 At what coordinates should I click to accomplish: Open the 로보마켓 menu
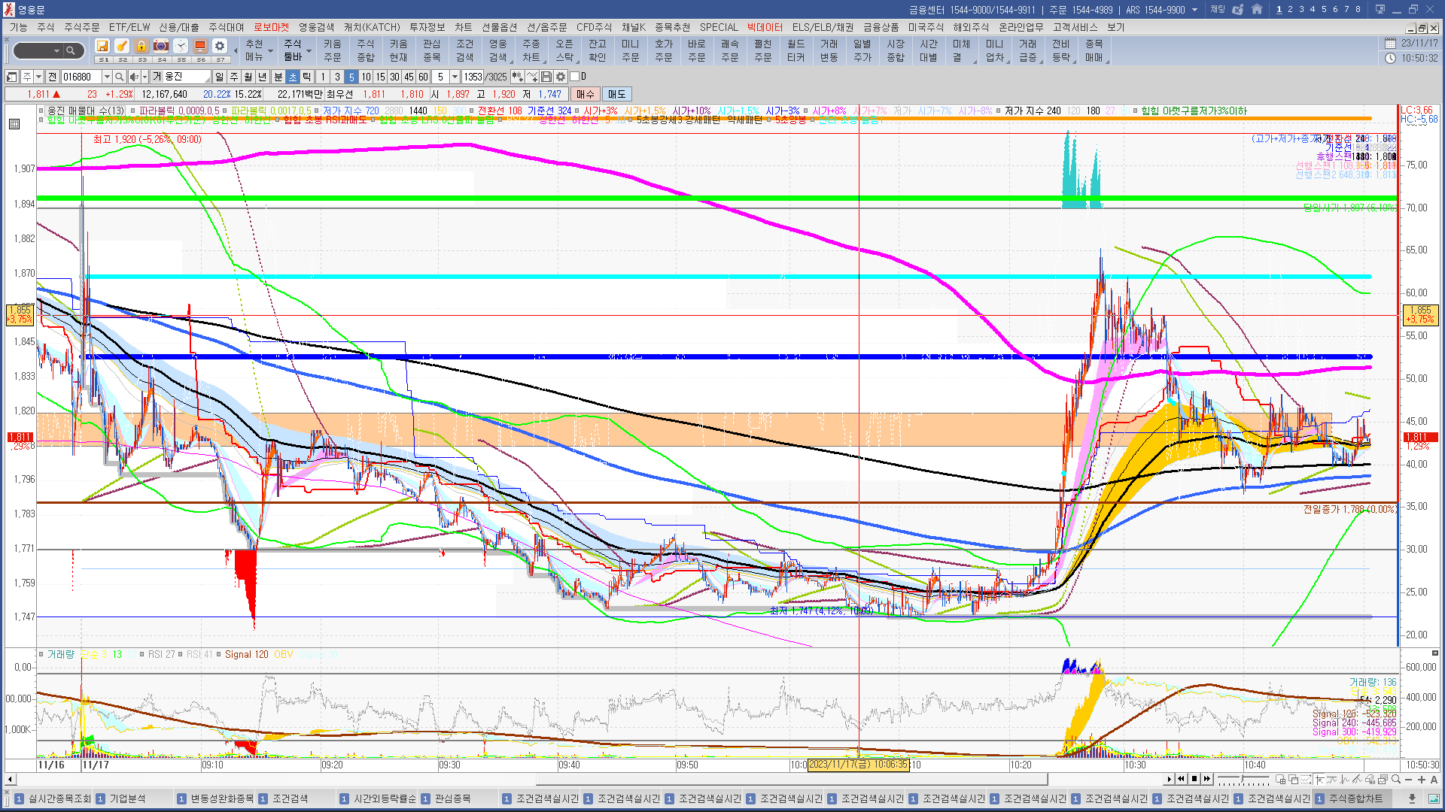[271, 27]
